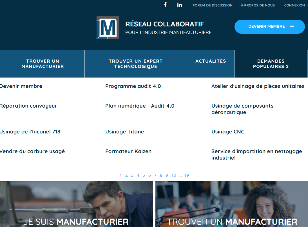Jump to last pagination page 19
Screen dimensions: 308x227
pos(186,175)
